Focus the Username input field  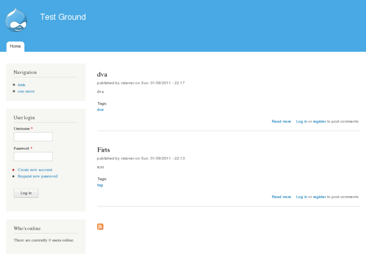[x=33, y=137]
